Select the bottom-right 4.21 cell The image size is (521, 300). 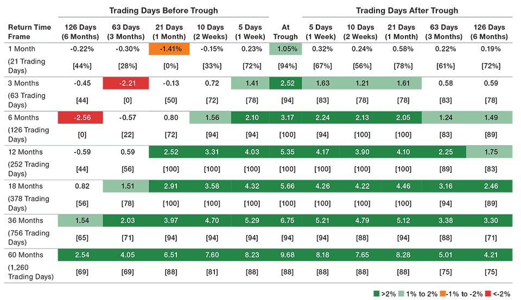coord(490,256)
